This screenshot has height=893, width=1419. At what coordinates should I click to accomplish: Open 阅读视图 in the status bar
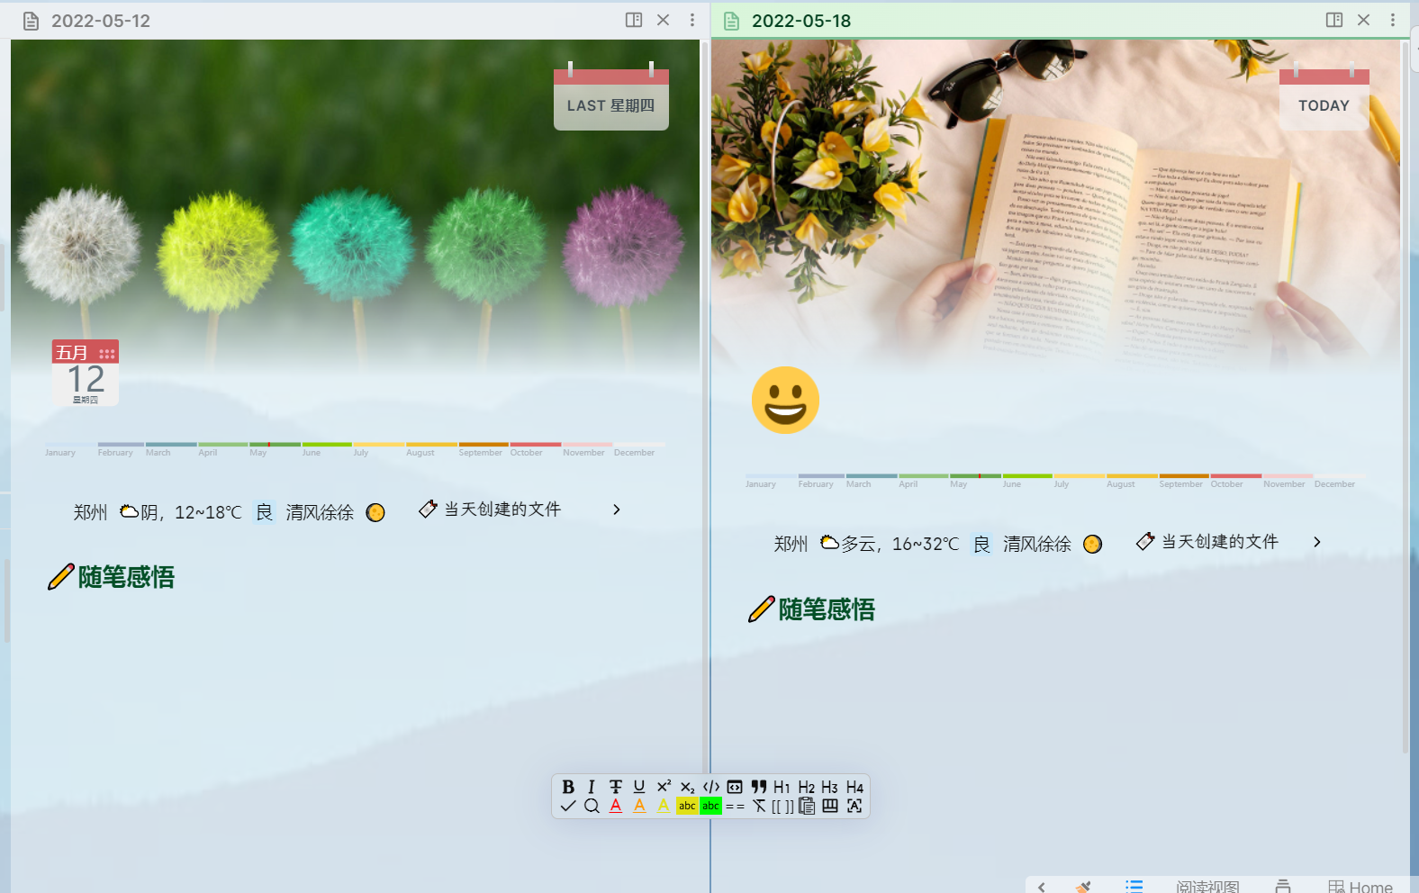click(1207, 887)
